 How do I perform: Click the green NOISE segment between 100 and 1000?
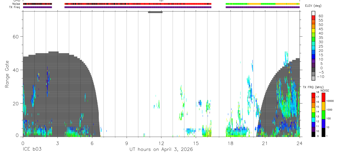323,115
